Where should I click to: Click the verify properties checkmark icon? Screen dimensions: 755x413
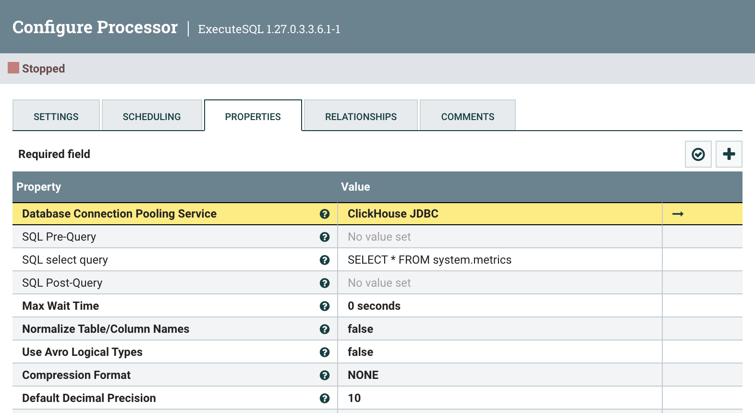[698, 154]
